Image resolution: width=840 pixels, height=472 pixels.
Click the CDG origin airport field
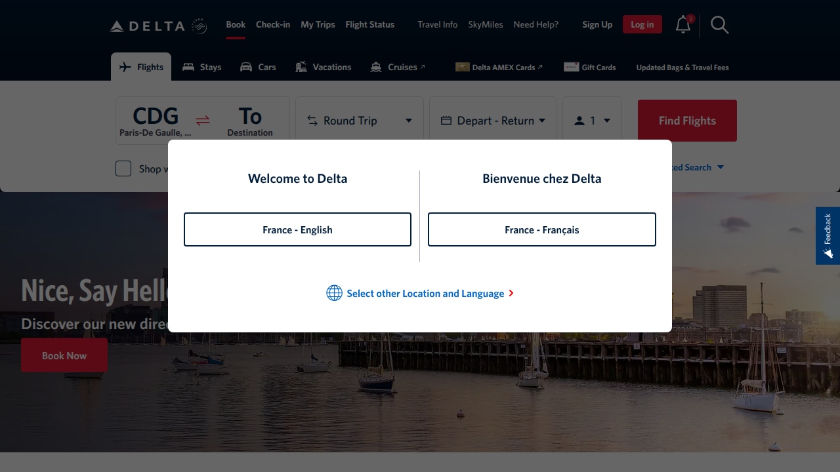tap(156, 121)
